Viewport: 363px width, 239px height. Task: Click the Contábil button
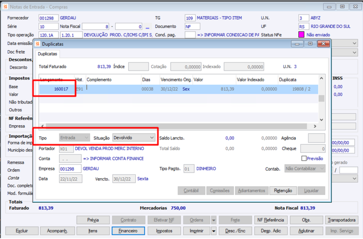tap(191, 190)
